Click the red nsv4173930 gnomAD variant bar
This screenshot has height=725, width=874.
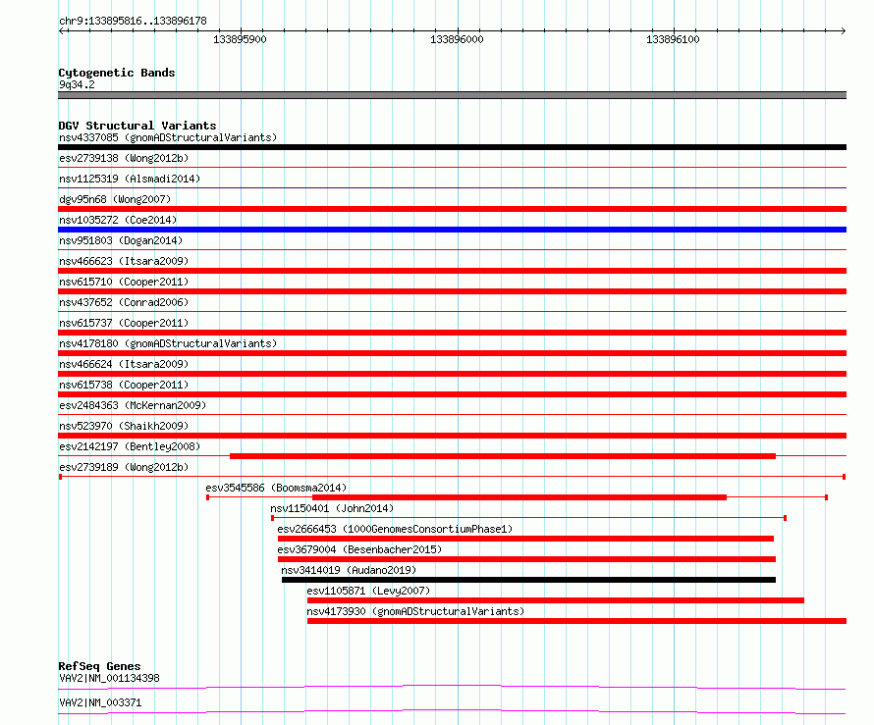[576, 621]
